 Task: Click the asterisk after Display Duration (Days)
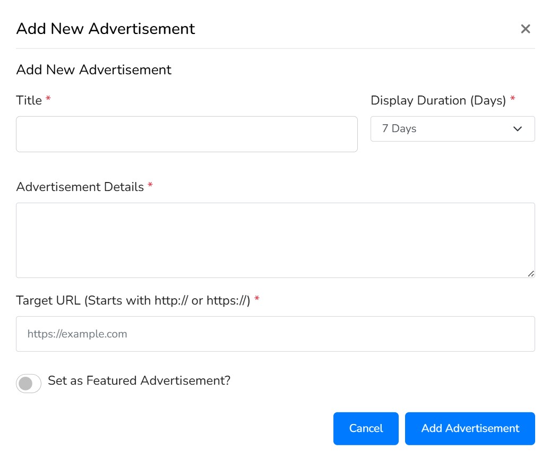(x=512, y=100)
